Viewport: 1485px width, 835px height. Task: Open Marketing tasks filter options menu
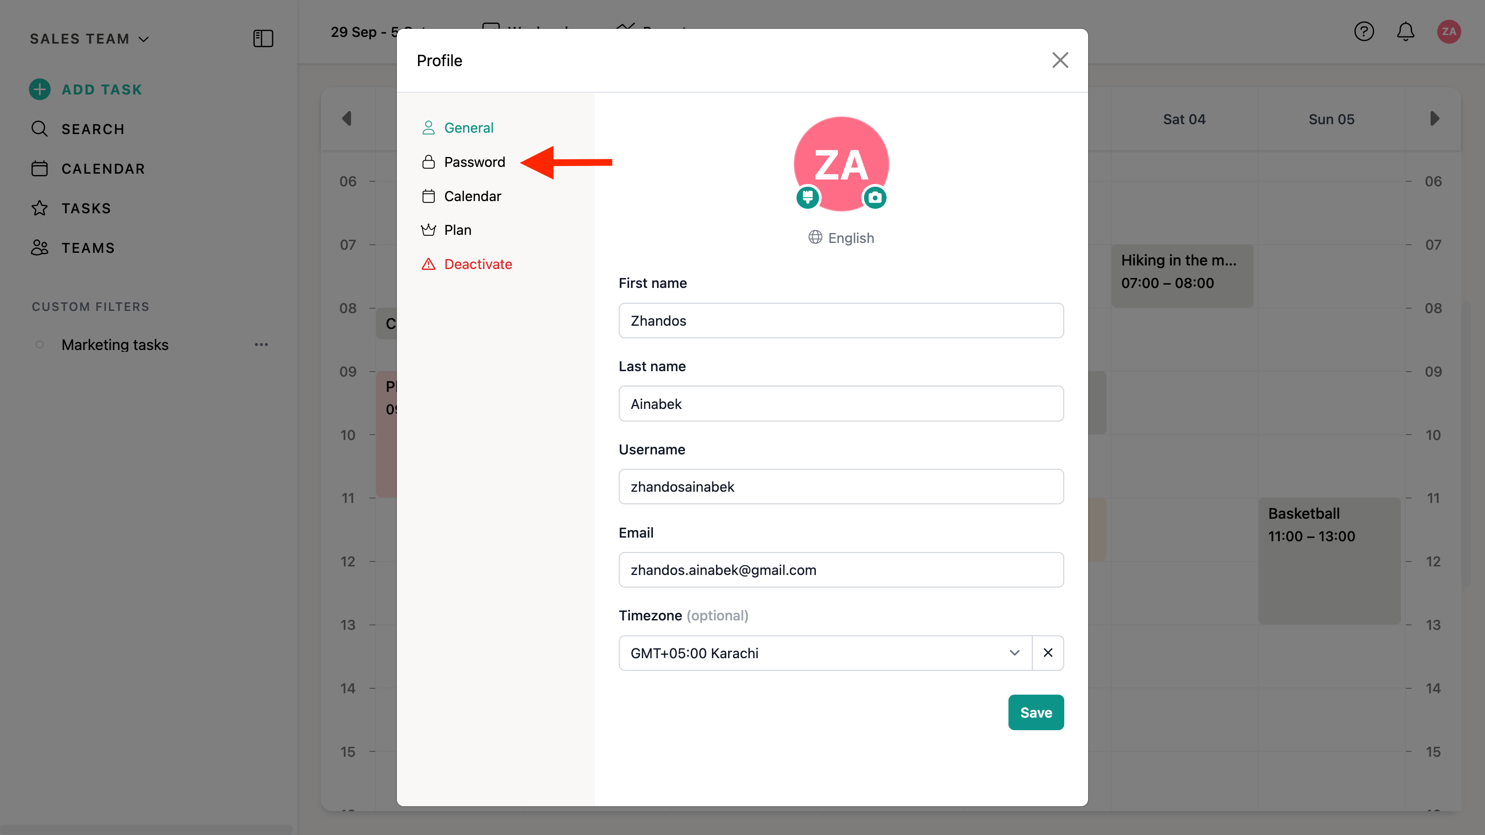pos(261,345)
